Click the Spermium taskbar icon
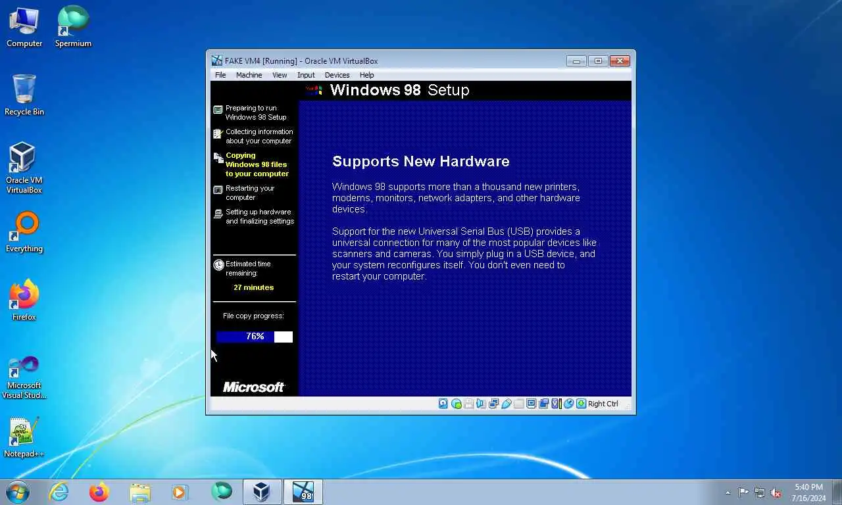Viewport: 842px width, 505px height. tap(222, 492)
